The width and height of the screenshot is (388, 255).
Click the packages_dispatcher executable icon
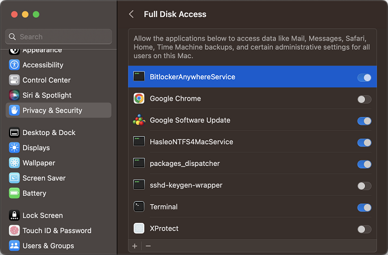[139, 164]
